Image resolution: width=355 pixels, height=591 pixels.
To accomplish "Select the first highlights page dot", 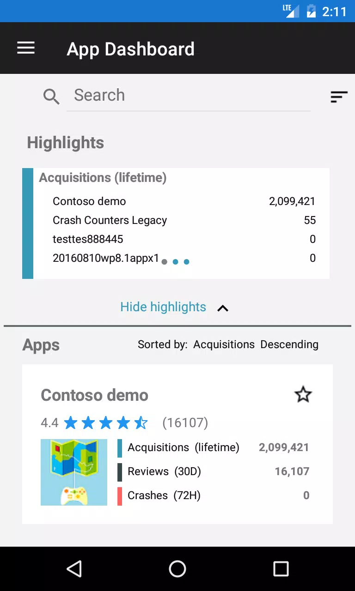I will (165, 262).
